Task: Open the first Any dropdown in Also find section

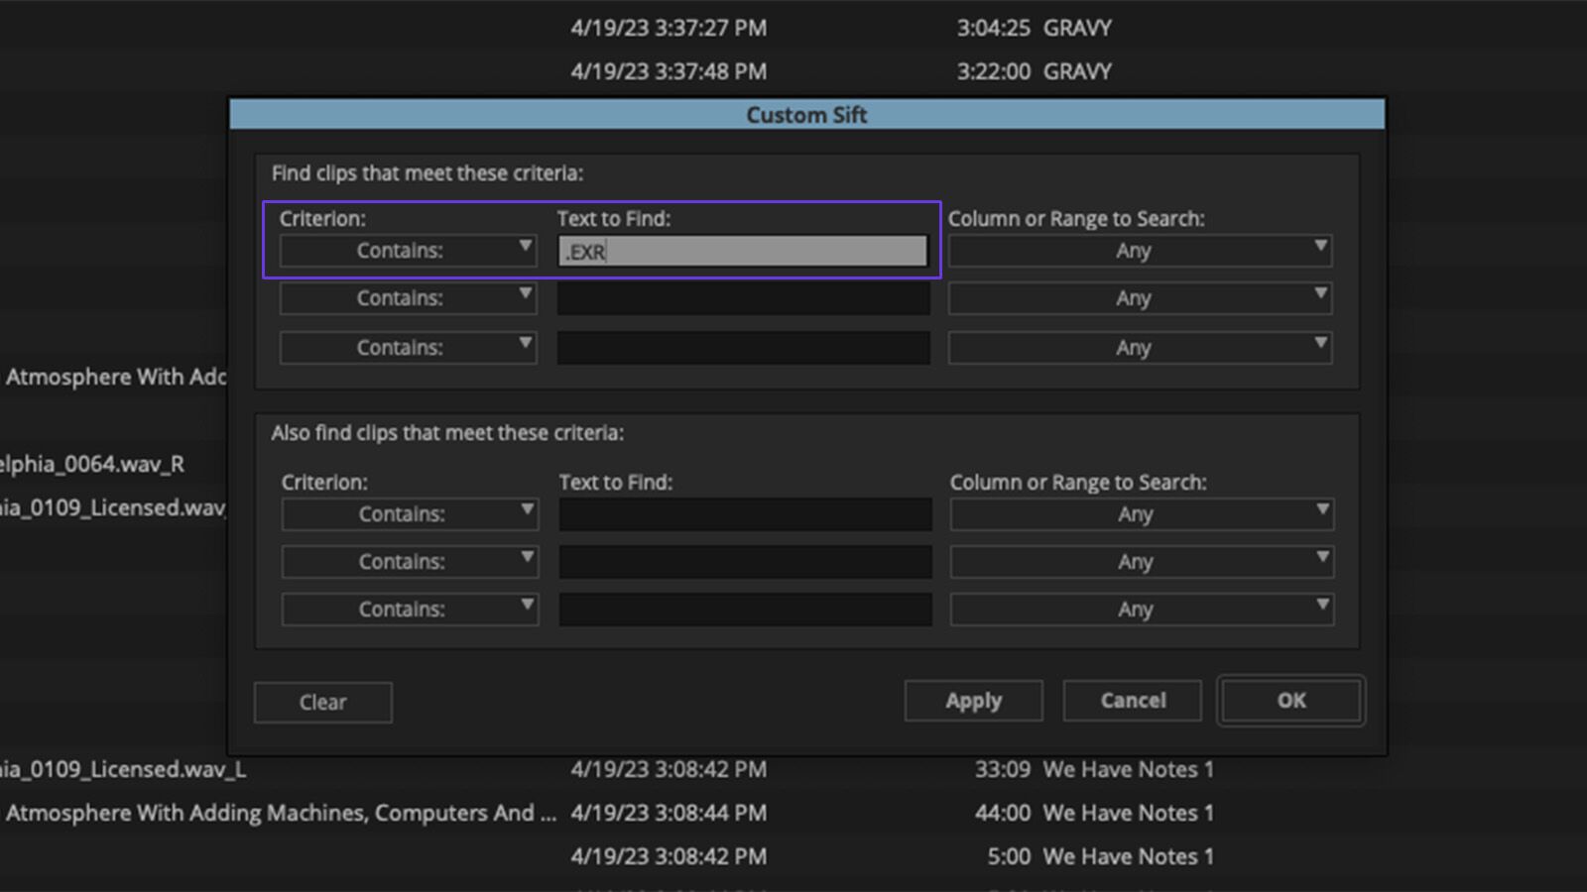Action: click(x=1141, y=513)
